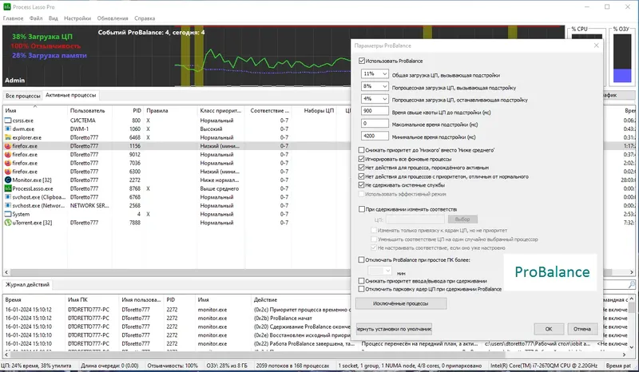Click left scroll arrow of process list
The image size is (639, 372).
click(x=6, y=271)
